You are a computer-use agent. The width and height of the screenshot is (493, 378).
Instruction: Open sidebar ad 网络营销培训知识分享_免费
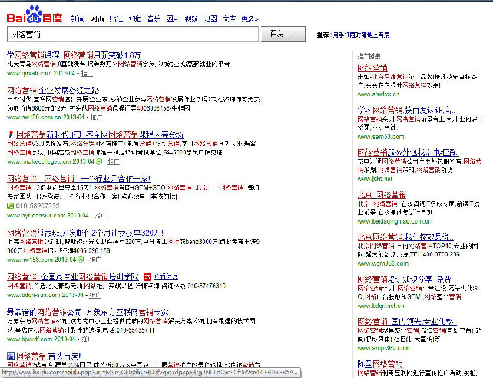(406, 279)
